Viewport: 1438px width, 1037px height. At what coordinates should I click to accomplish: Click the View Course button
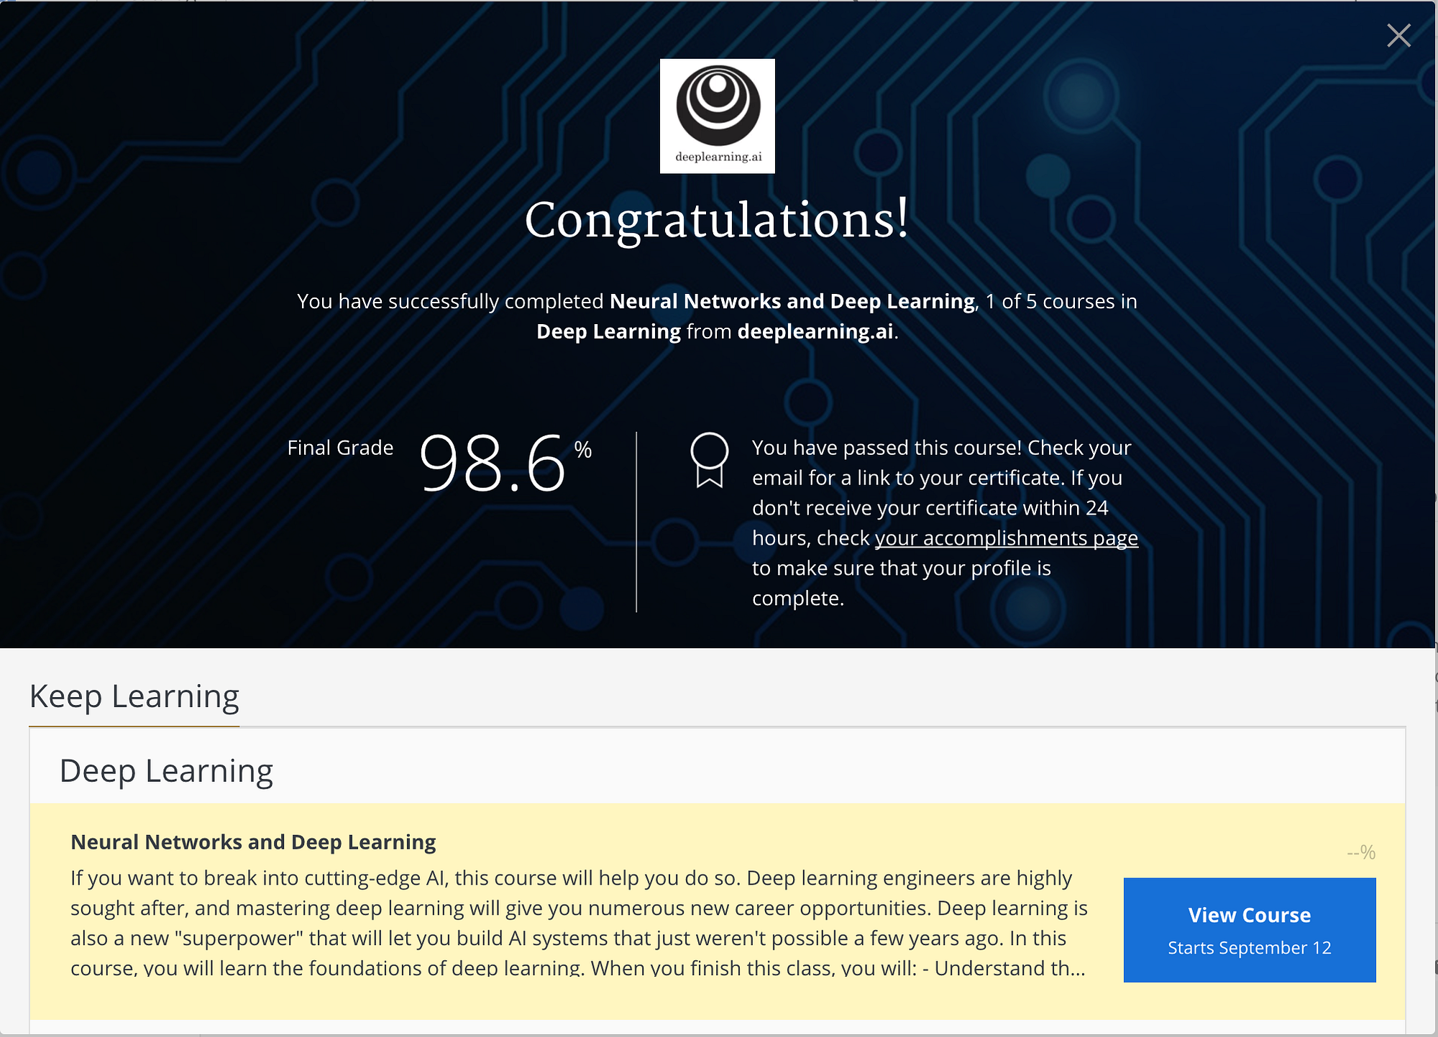[1250, 930]
